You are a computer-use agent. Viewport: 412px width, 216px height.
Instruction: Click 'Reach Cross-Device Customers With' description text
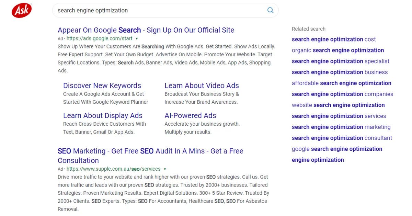[x=105, y=124]
